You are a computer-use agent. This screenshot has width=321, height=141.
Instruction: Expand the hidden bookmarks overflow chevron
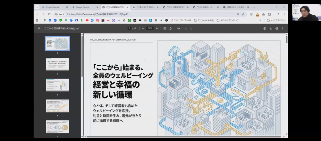(260, 20)
